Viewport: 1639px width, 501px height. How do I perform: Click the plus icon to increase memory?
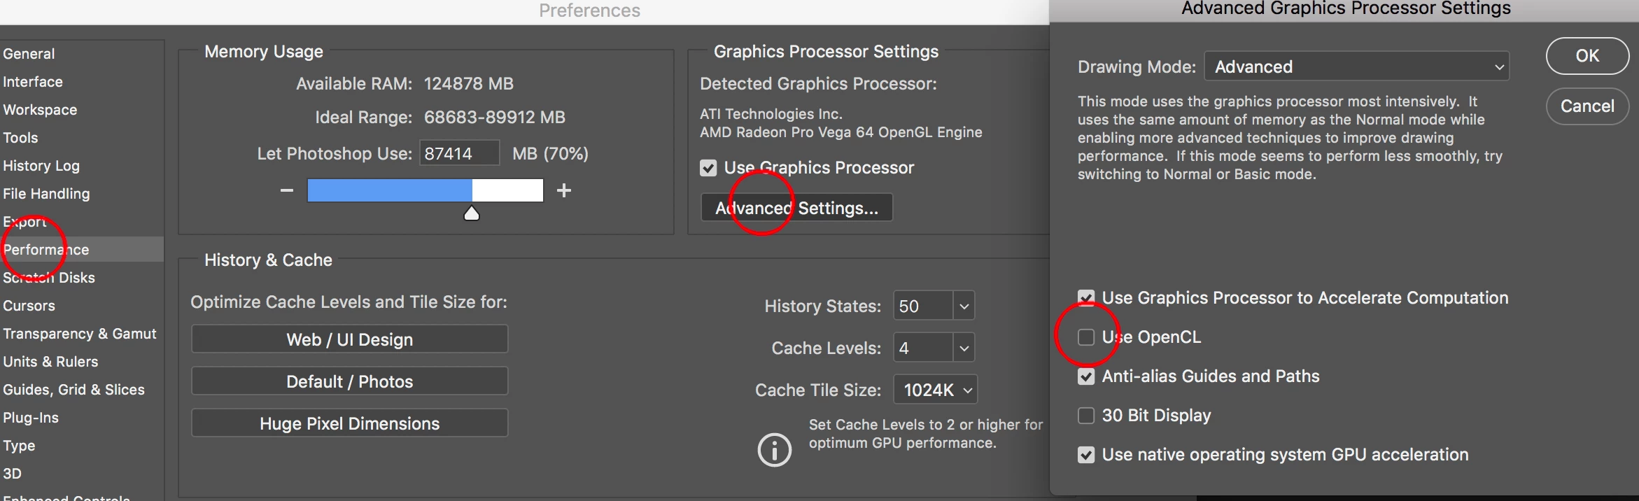point(564,190)
